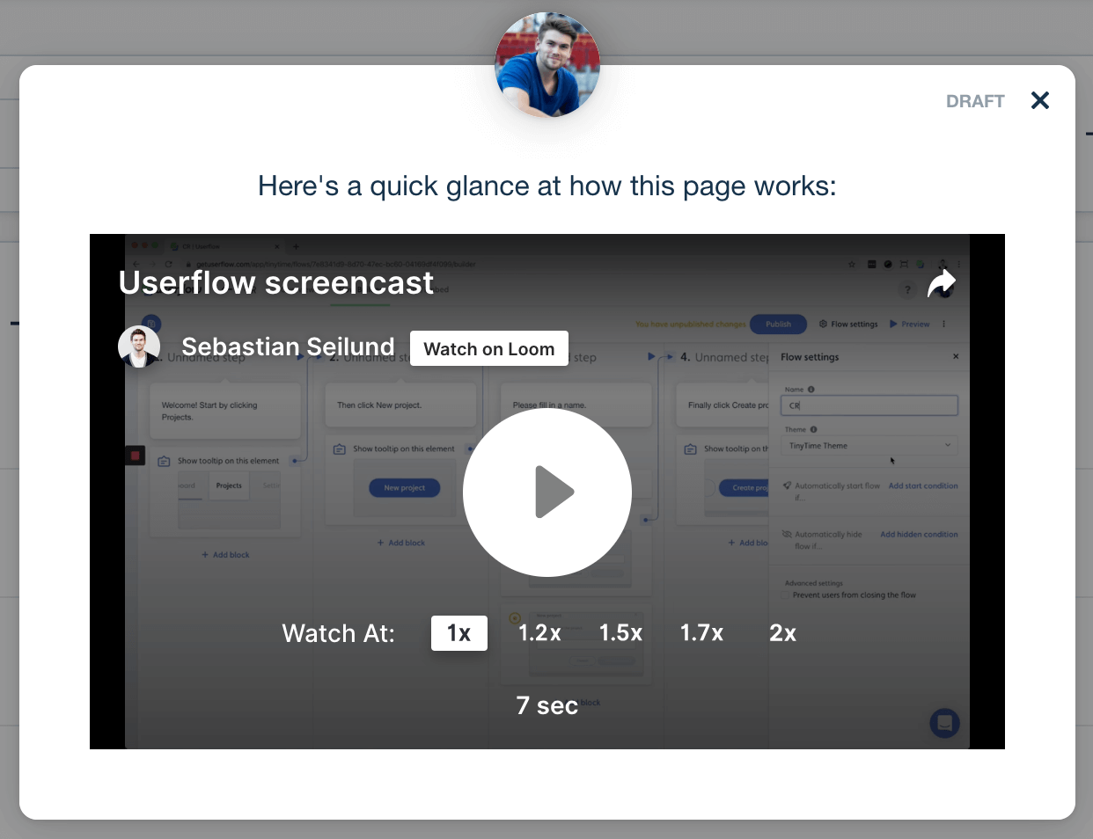Click the question mark help icon
The image size is (1093, 839).
coord(907,290)
